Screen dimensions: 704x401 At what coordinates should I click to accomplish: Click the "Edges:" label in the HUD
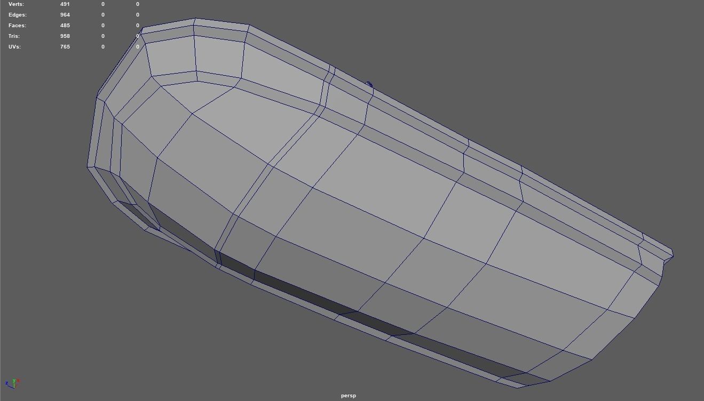coord(17,15)
